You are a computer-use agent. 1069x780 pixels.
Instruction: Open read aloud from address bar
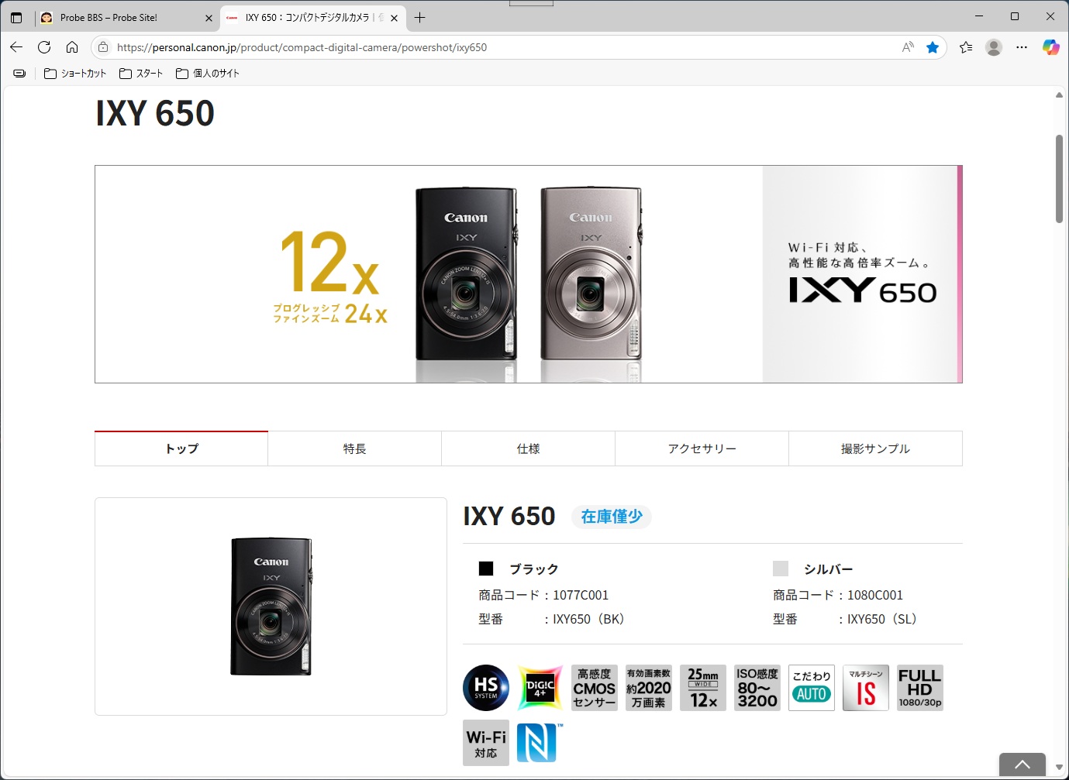pyautogui.click(x=908, y=47)
